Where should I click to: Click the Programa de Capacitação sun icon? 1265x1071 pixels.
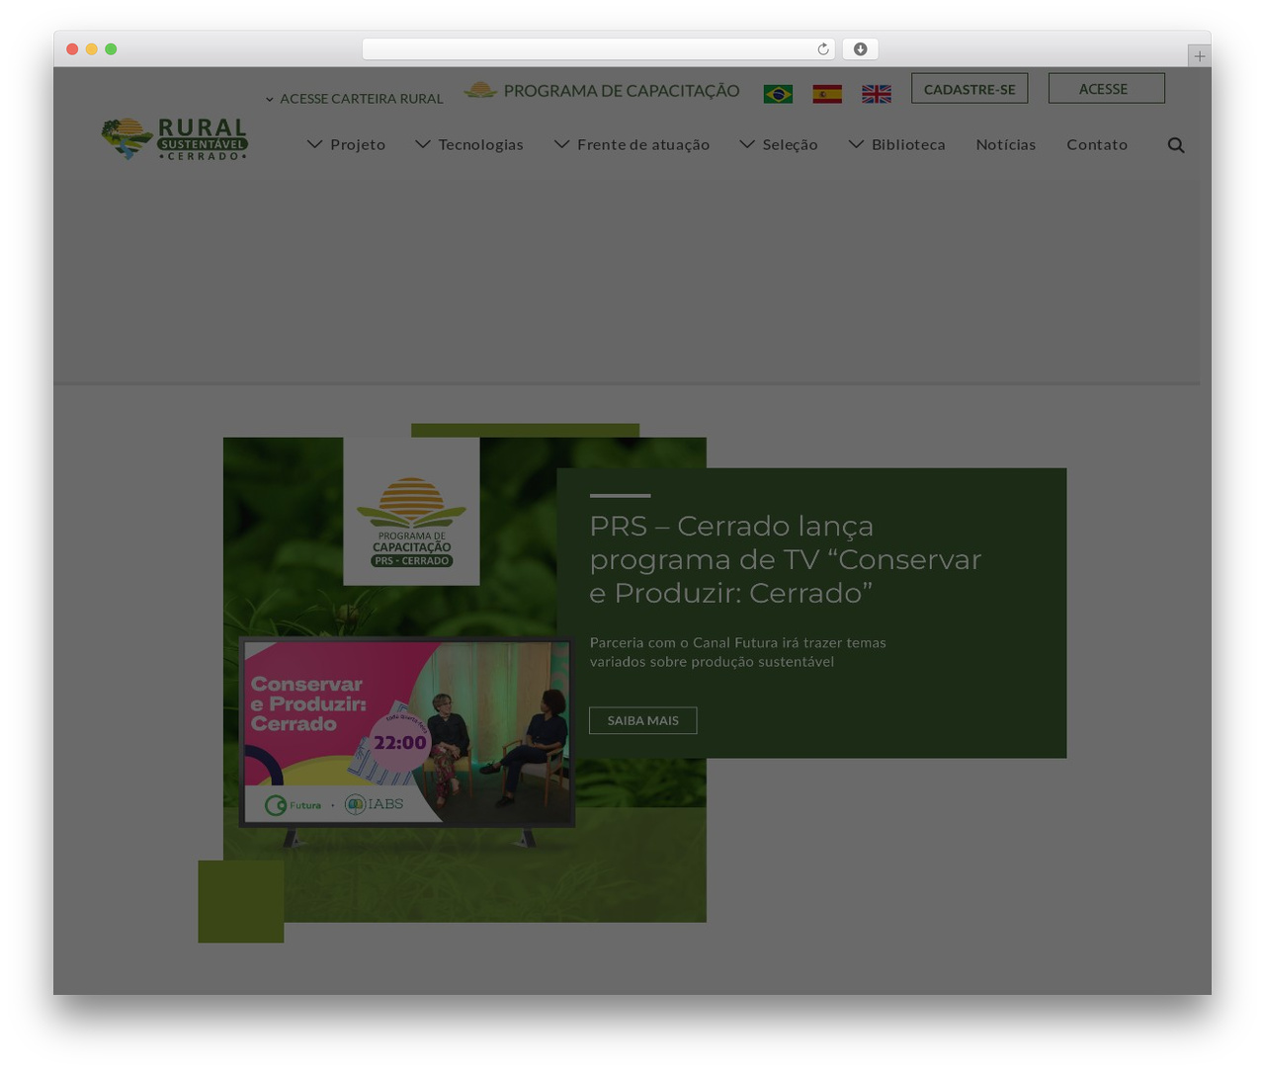480,90
